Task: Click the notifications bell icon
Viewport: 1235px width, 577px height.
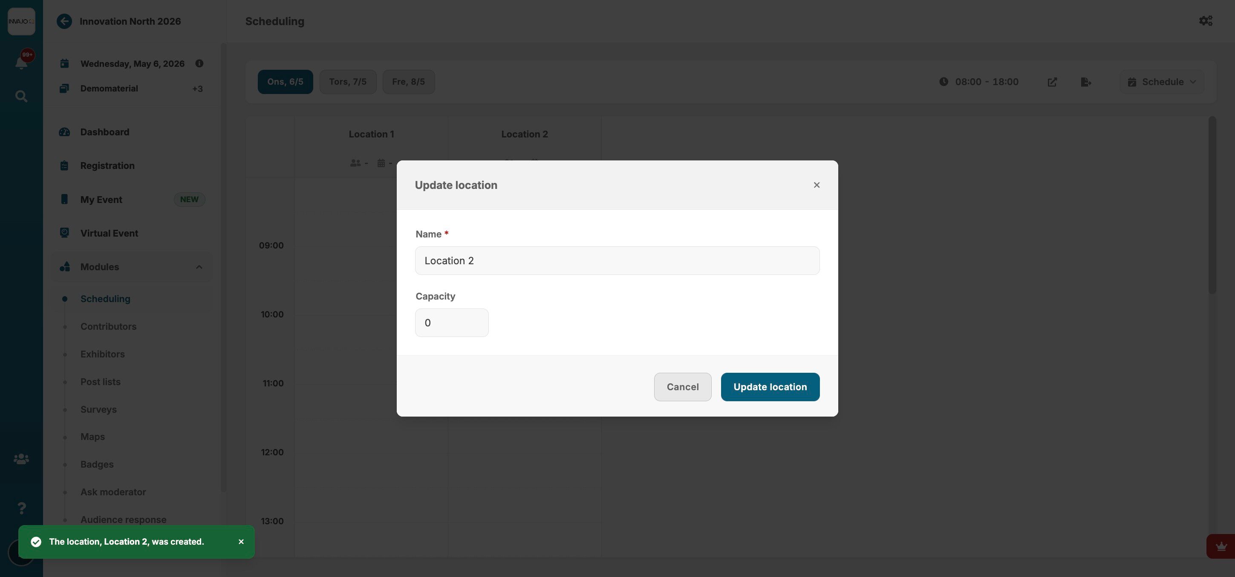Action: [21, 63]
